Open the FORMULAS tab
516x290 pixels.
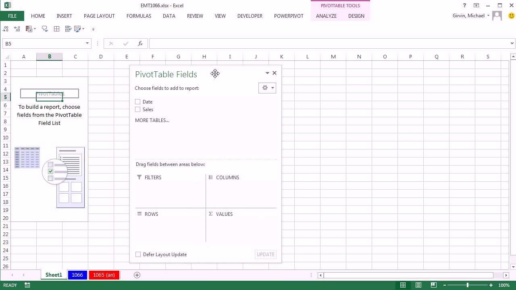[x=139, y=16]
